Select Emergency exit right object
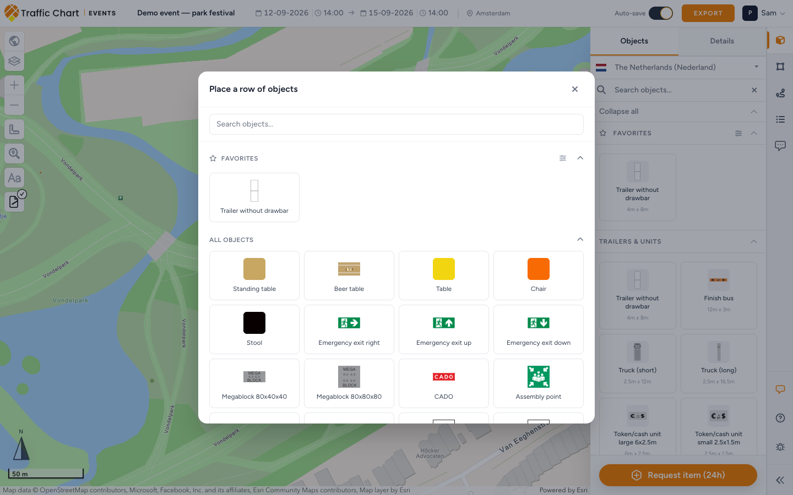 pyautogui.click(x=349, y=329)
